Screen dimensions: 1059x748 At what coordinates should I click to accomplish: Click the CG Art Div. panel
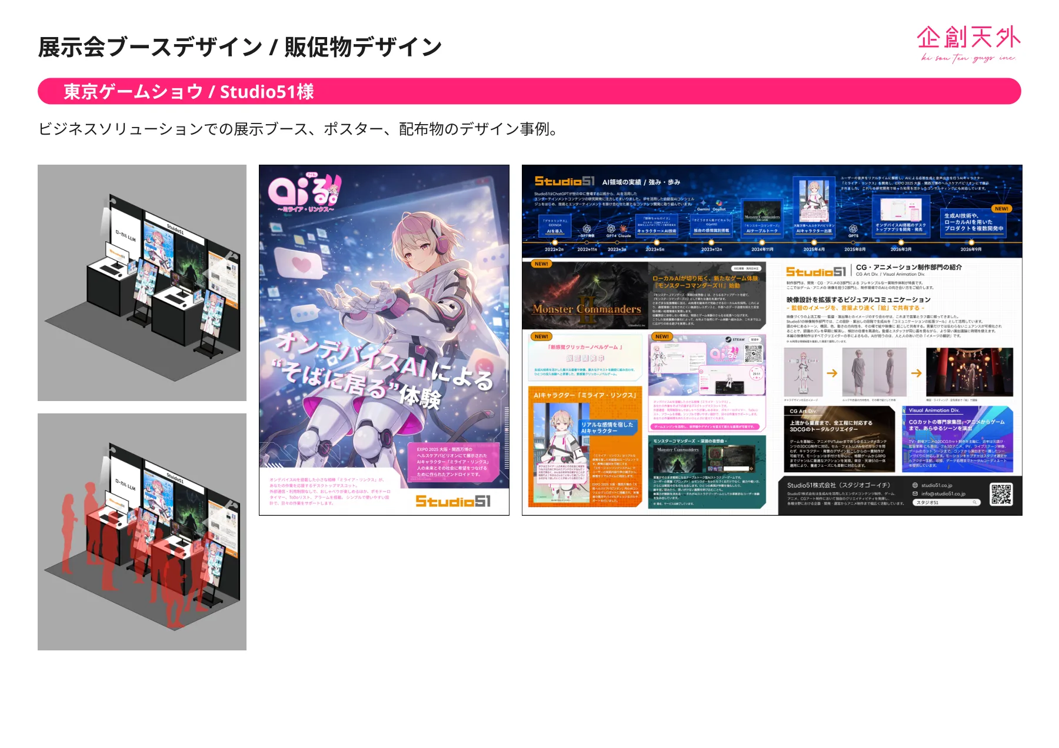click(838, 439)
